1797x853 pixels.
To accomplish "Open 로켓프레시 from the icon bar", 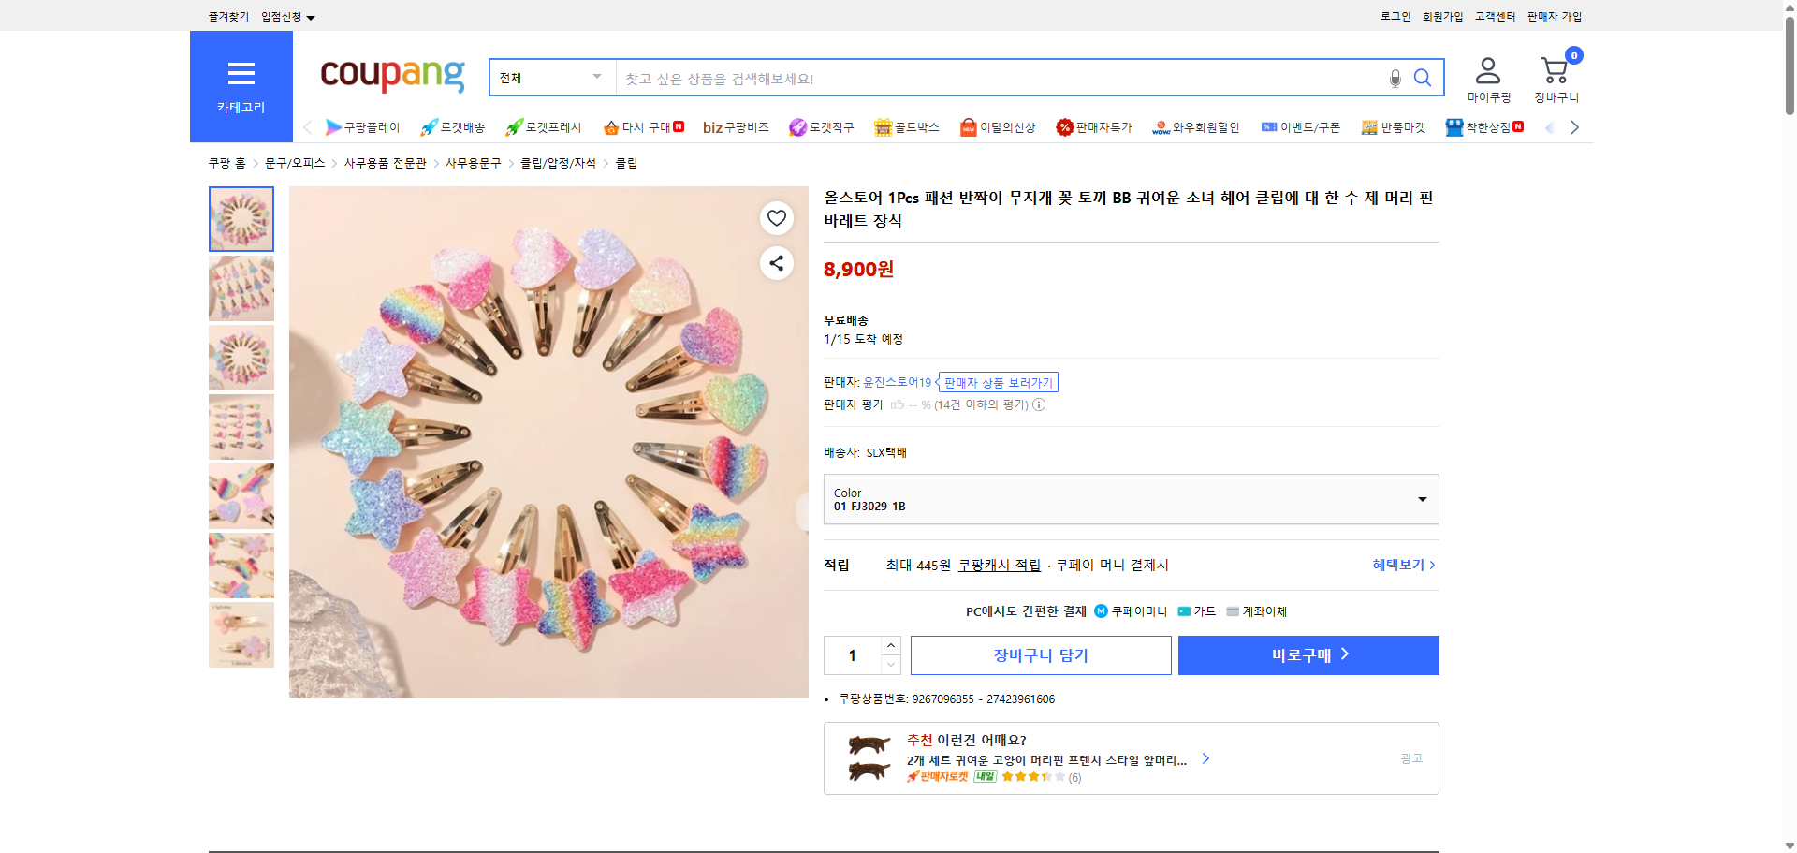I will 513,127.
